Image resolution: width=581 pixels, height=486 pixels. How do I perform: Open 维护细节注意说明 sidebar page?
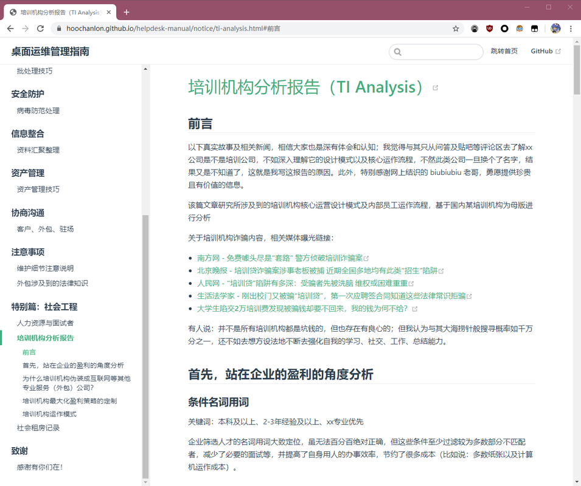[x=45, y=268]
